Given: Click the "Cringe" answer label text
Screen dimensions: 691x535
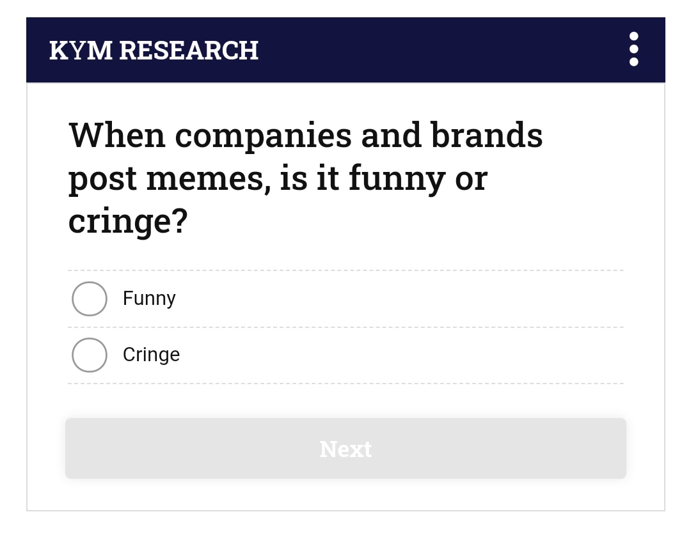Looking at the screenshot, I should click(x=151, y=355).
